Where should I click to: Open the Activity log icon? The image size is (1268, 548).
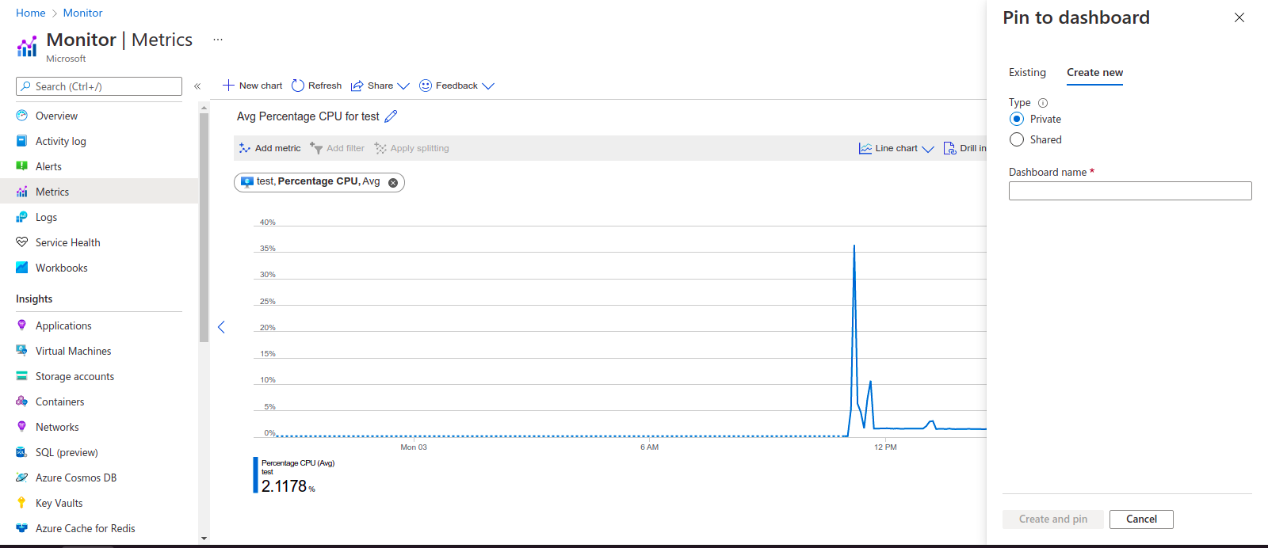click(x=22, y=141)
